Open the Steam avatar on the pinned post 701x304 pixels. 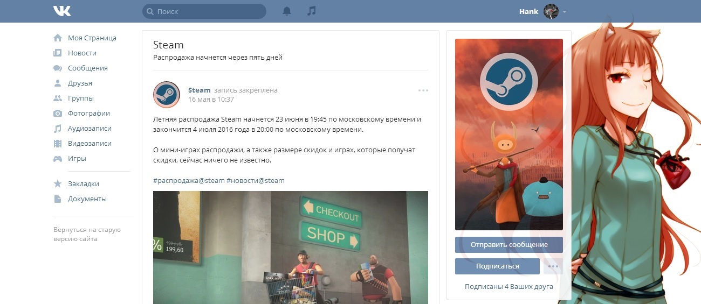point(167,95)
